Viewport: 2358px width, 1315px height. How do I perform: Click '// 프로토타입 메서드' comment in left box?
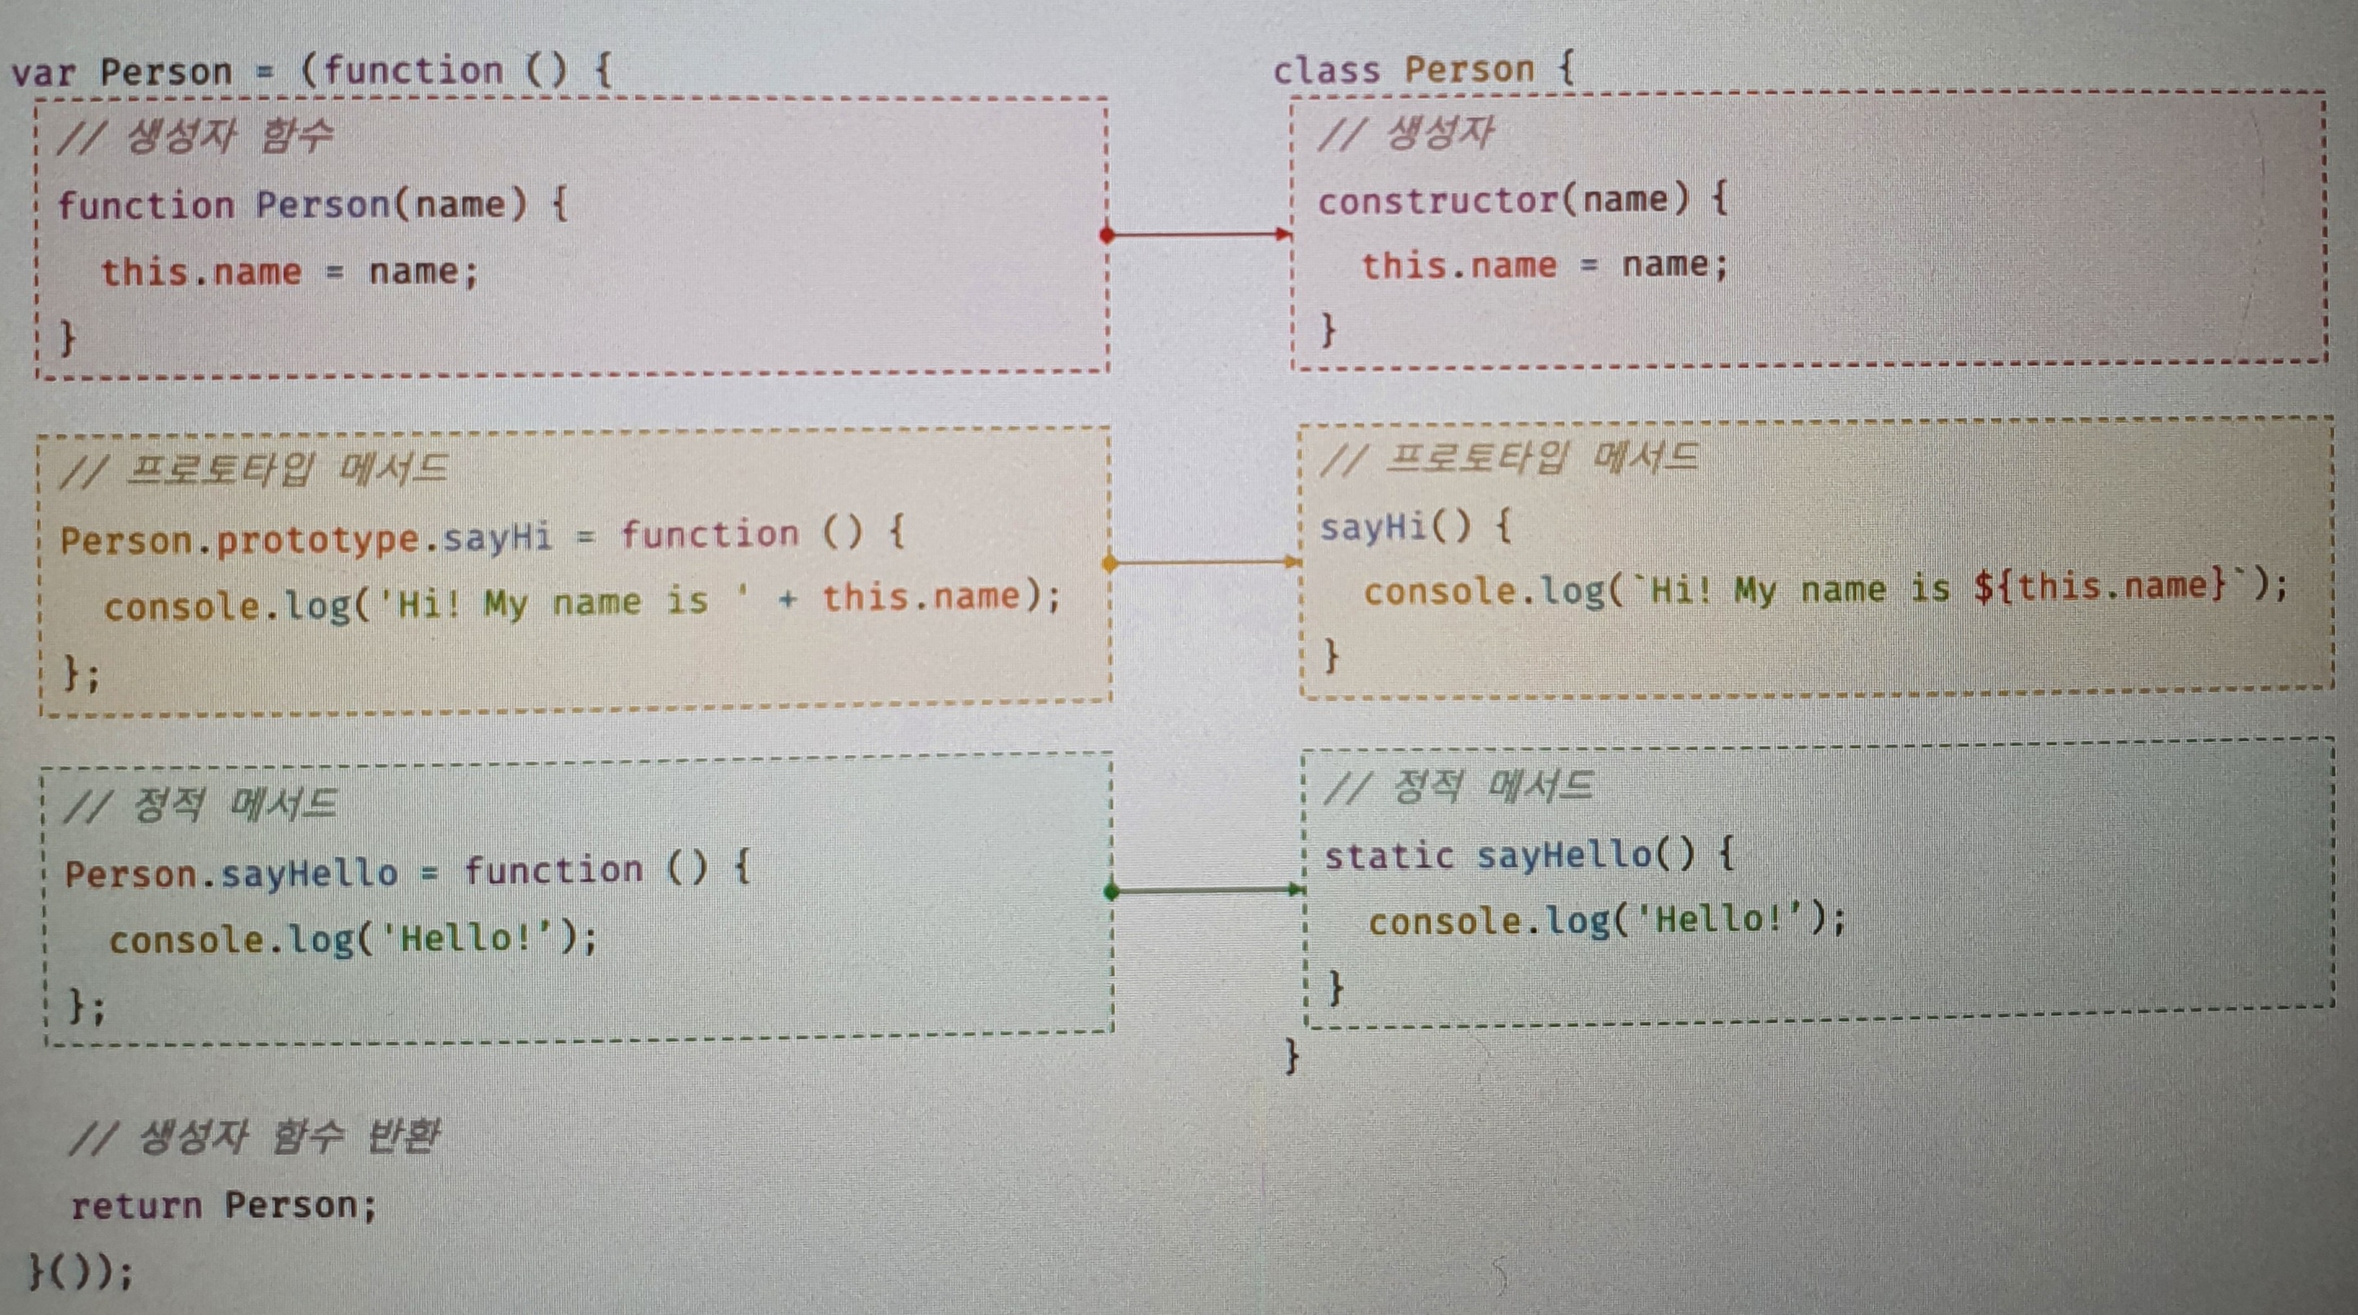coord(253,470)
